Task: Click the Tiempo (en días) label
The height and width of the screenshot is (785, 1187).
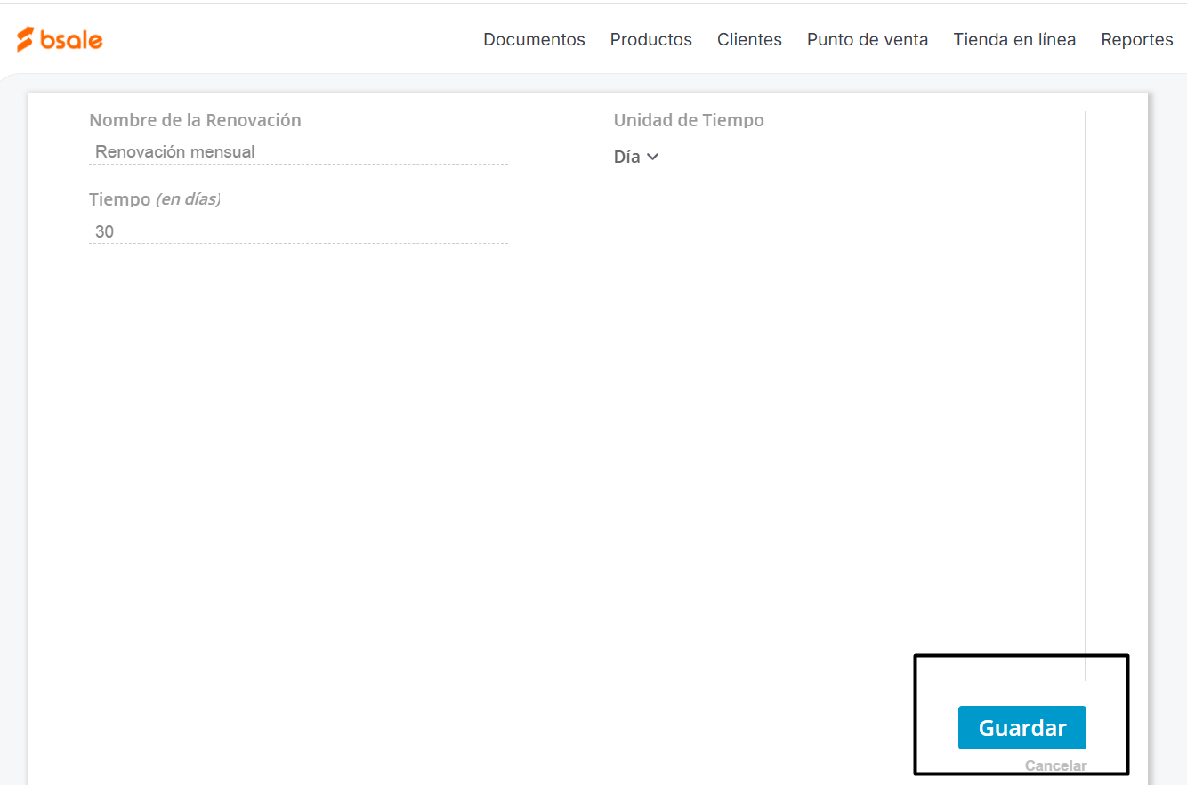Action: point(155,199)
